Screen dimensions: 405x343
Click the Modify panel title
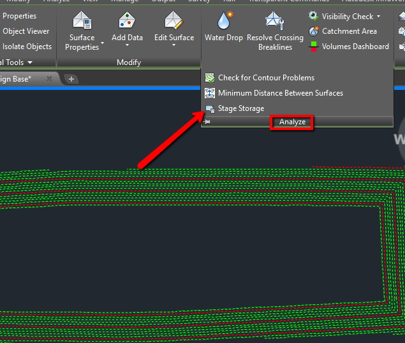click(129, 62)
